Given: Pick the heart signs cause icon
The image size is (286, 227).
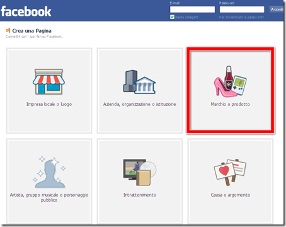Looking at the screenshot, I should point(230,172).
